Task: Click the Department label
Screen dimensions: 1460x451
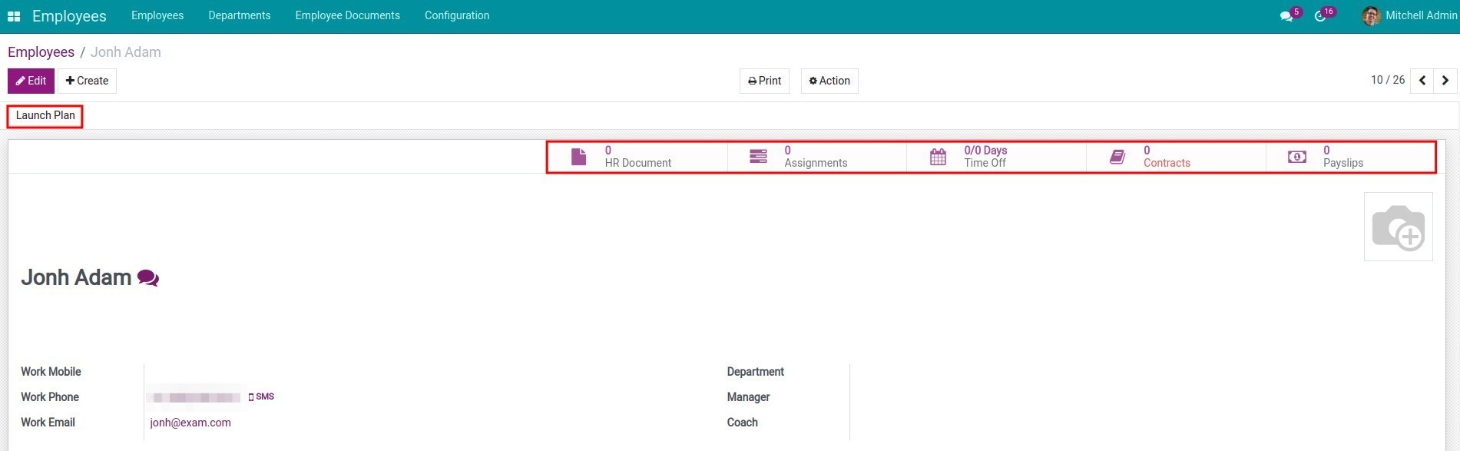Action: 756,372
